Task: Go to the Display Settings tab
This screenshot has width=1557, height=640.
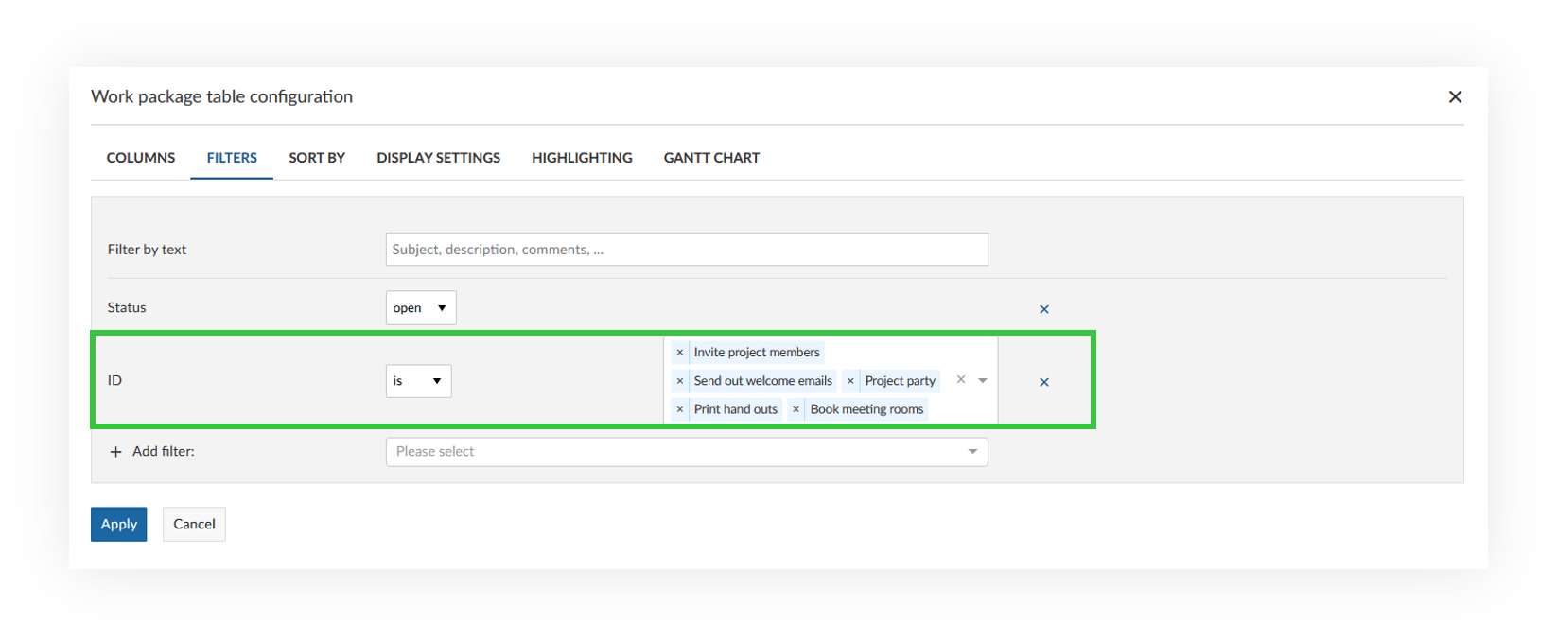Action: [438, 158]
